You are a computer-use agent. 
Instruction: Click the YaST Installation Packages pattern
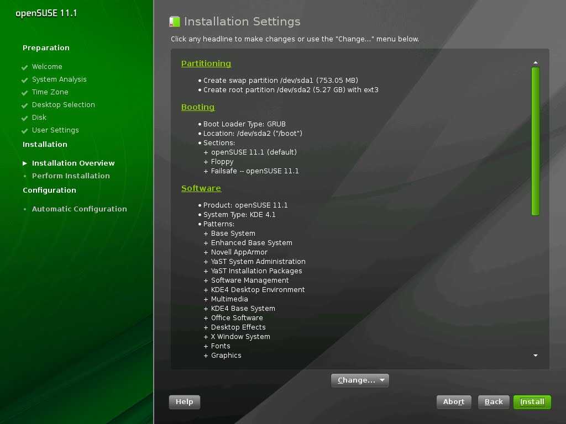click(x=256, y=271)
